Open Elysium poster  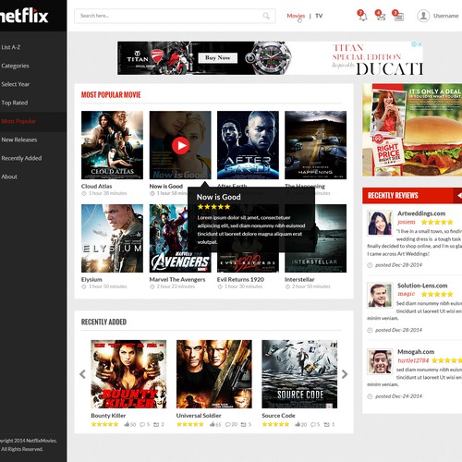(x=112, y=238)
